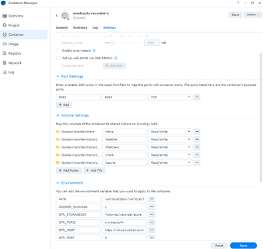Screen dimensions: 263x249
Task: Remove the /Laurie volume row
Action: (x=197, y=162)
